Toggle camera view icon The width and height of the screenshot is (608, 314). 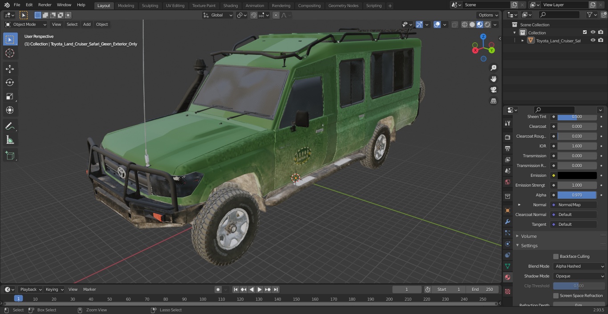pos(493,90)
